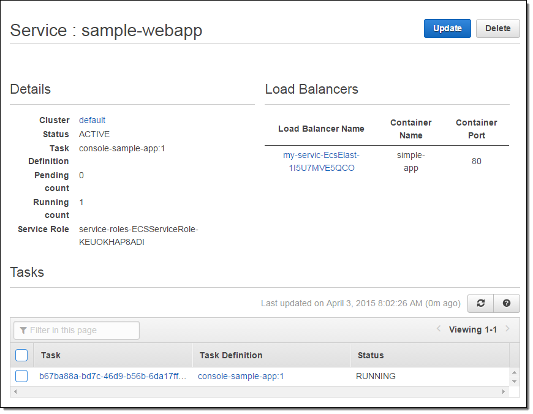This screenshot has height=414, width=533.
Task: Sort by the Status column header
Action: point(371,355)
